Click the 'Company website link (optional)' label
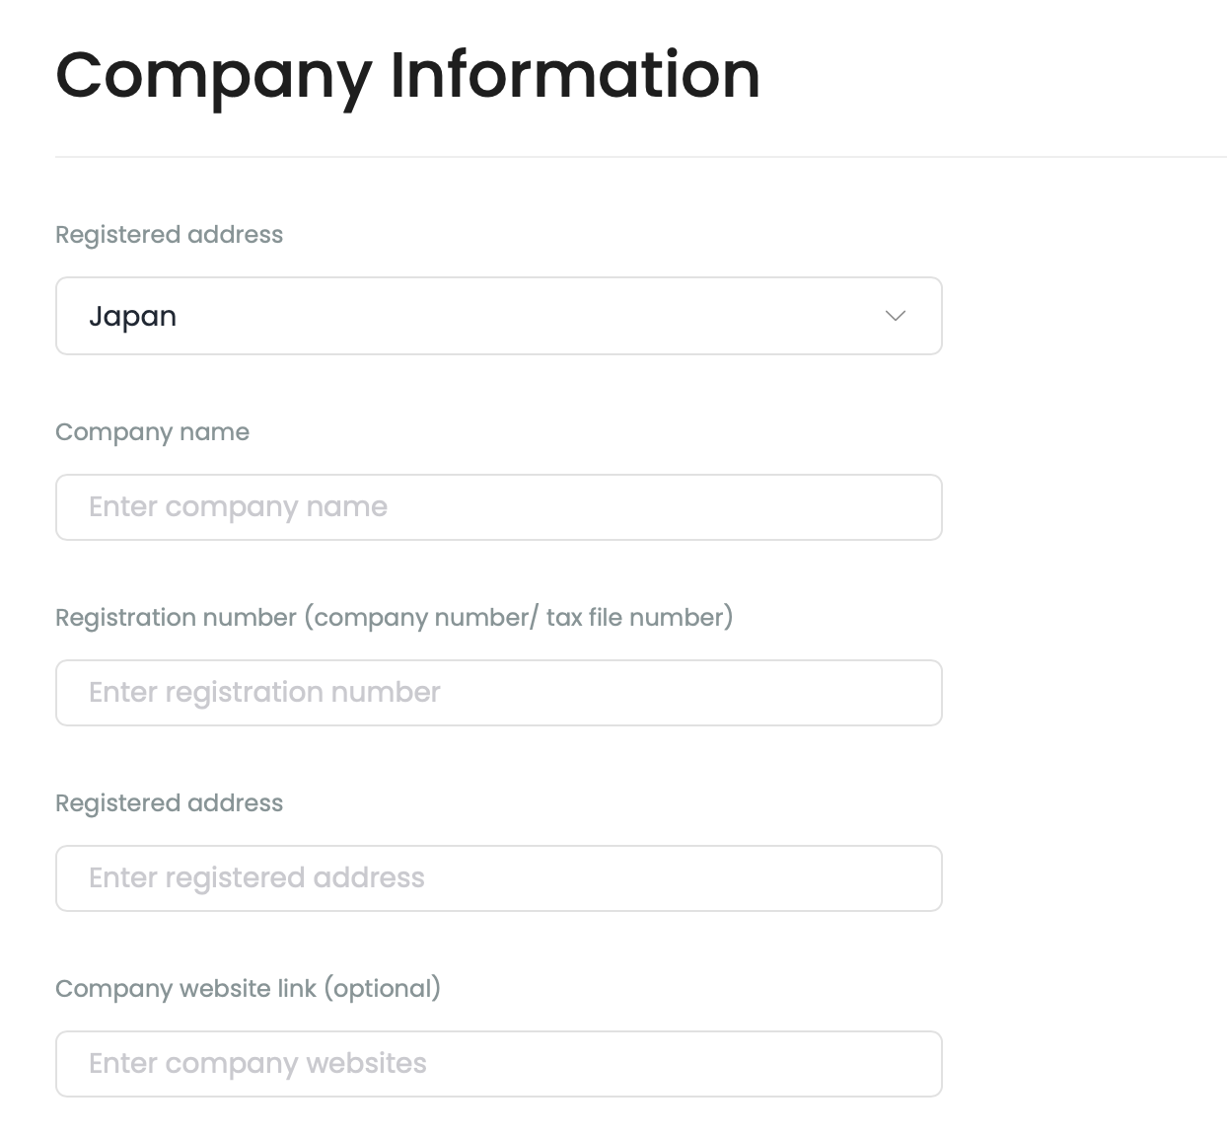Viewport: 1227px width, 1137px height. [248, 989]
